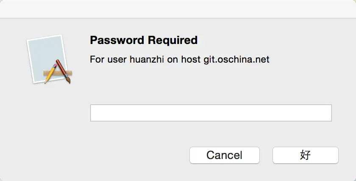This screenshot has height=181, width=356.
Task: Click the yellow pencil in the app icon
Action: (51, 74)
